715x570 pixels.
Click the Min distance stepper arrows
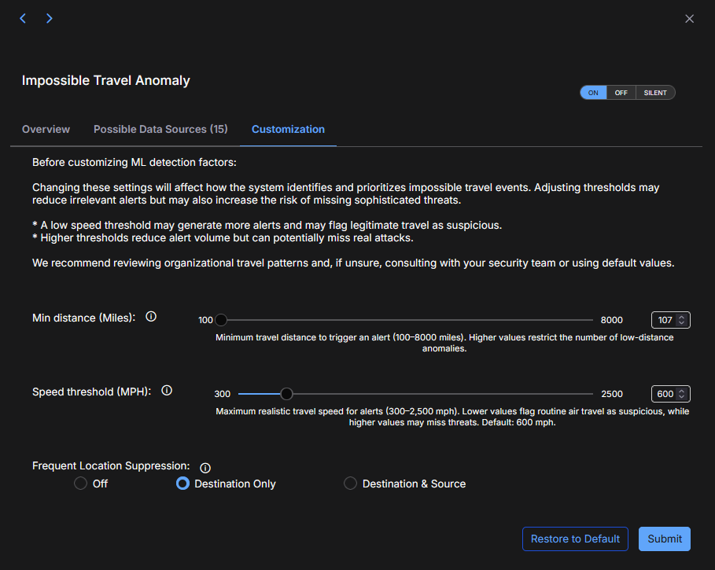point(682,320)
